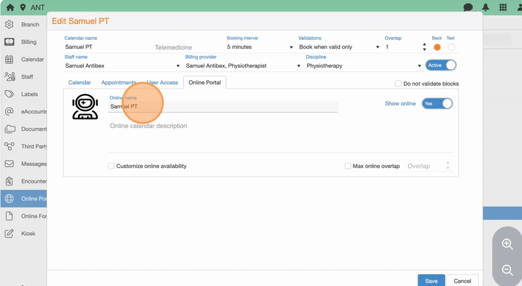Click the astronaut avatar image
Image resolution: width=522 pixels, height=286 pixels.
coord(85,106)
